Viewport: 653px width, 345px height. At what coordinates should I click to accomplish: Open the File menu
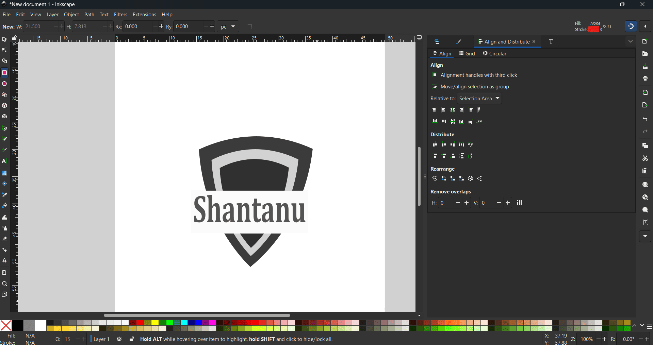coord(6,15)
